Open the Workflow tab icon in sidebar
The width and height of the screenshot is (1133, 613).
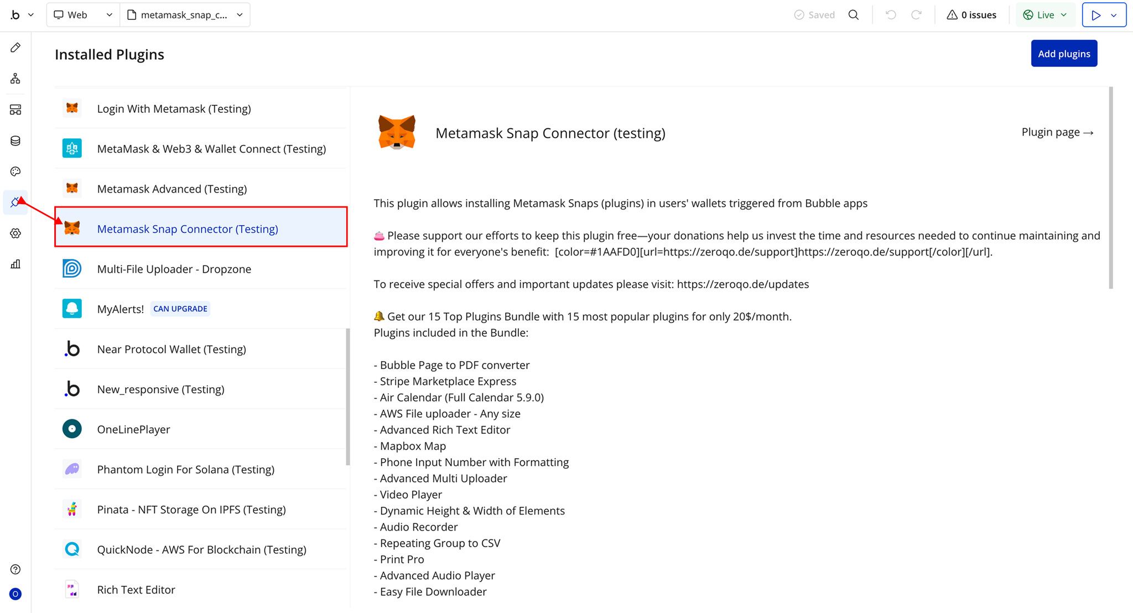click(x=15, y=79)
